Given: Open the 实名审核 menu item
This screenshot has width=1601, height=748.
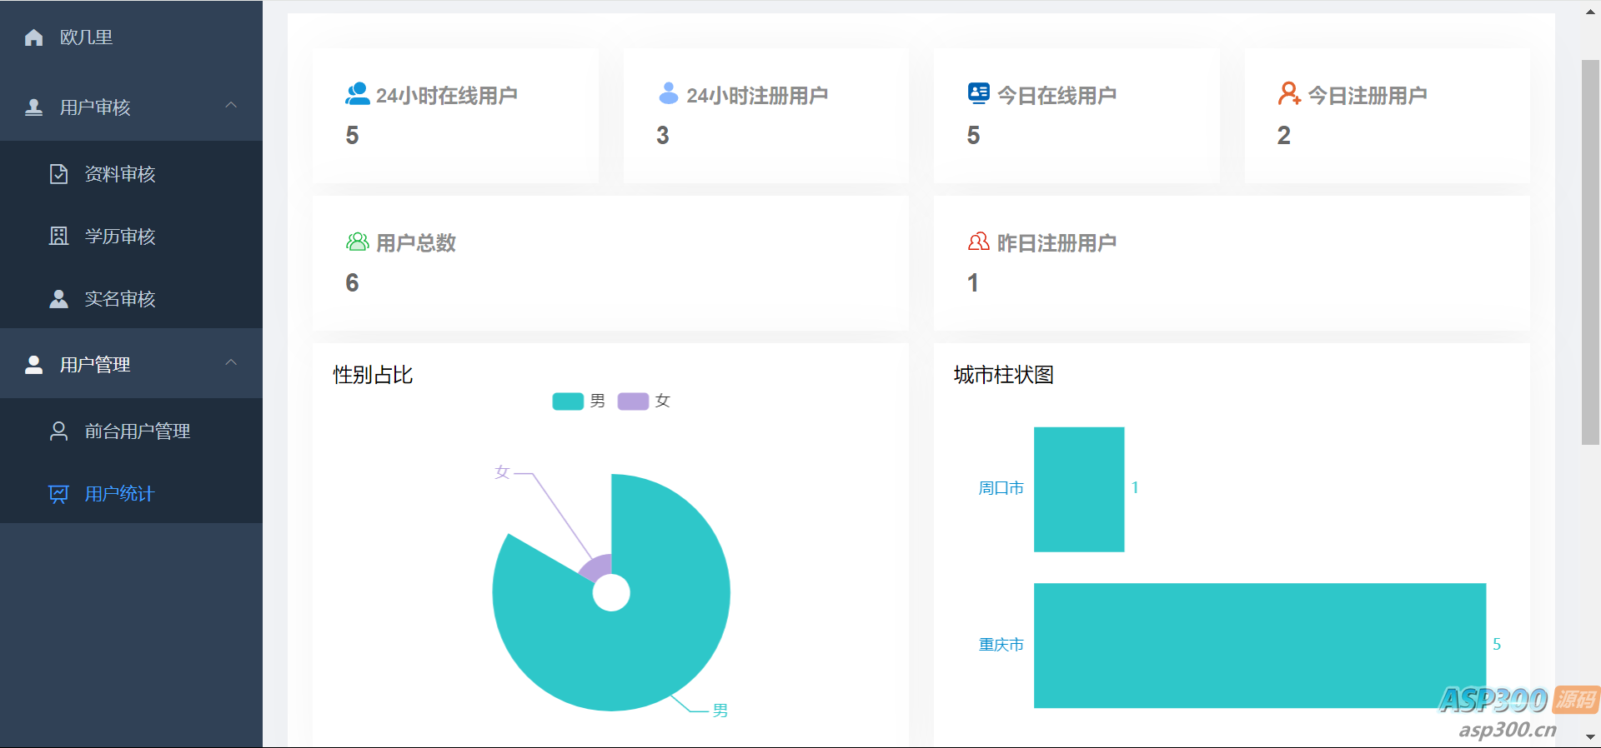Looking at the screenshot, I should (120, 299).
